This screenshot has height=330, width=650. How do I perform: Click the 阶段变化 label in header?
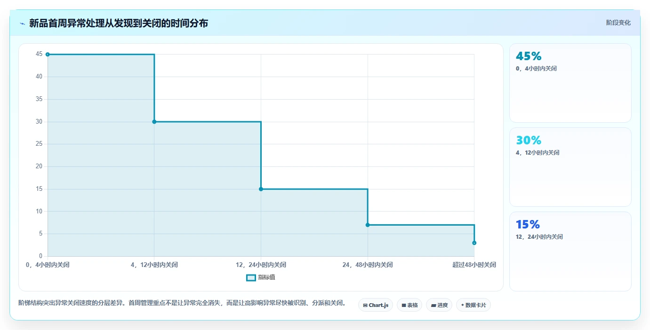tap(618, 23)
